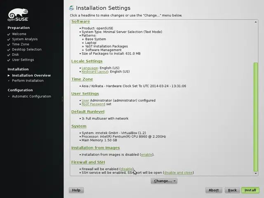Click the 'Base System' pattern entry

coord(95,39)
